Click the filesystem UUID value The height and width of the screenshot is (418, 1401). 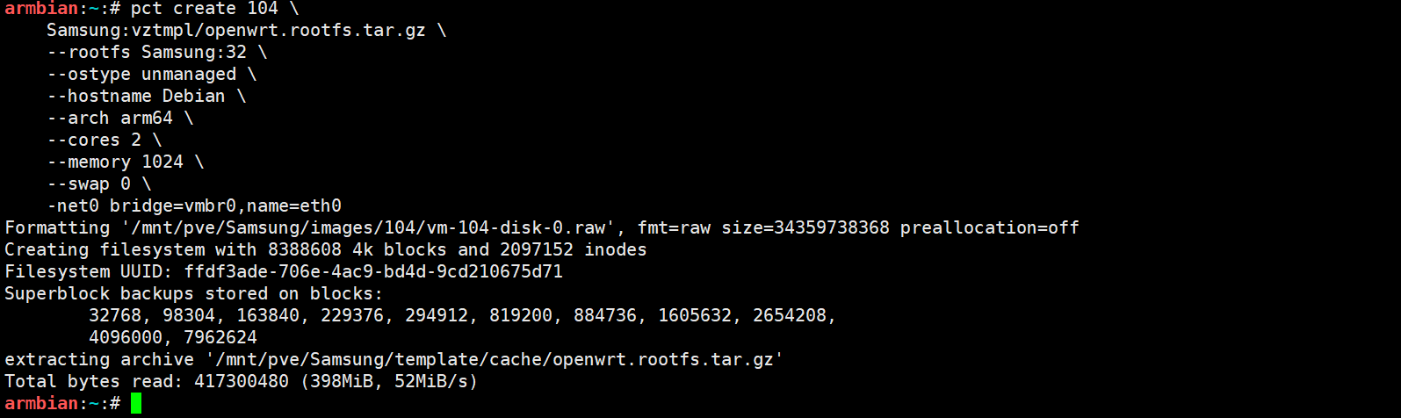tap(373, 272)
